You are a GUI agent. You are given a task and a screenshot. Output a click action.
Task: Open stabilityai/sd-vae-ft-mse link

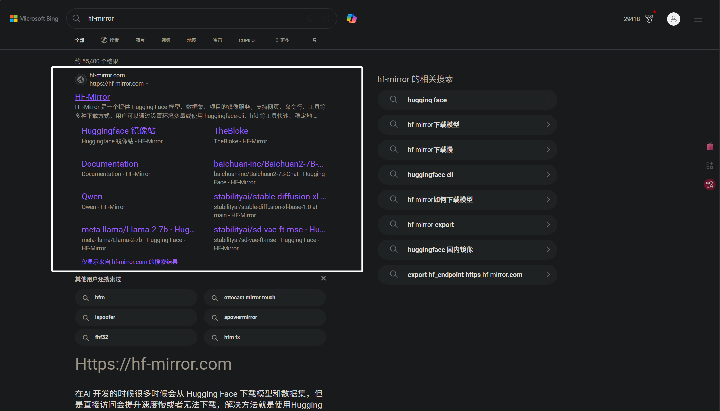coord(270,229)
